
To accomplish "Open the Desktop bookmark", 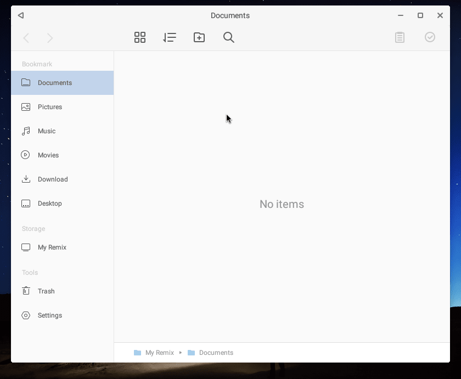I will (x=63, y=203).
